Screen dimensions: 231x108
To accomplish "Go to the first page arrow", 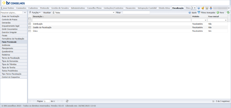I will coord(30,101).
